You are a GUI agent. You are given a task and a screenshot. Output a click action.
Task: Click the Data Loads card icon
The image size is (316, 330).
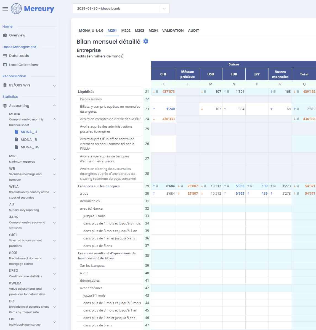[5, 56]
